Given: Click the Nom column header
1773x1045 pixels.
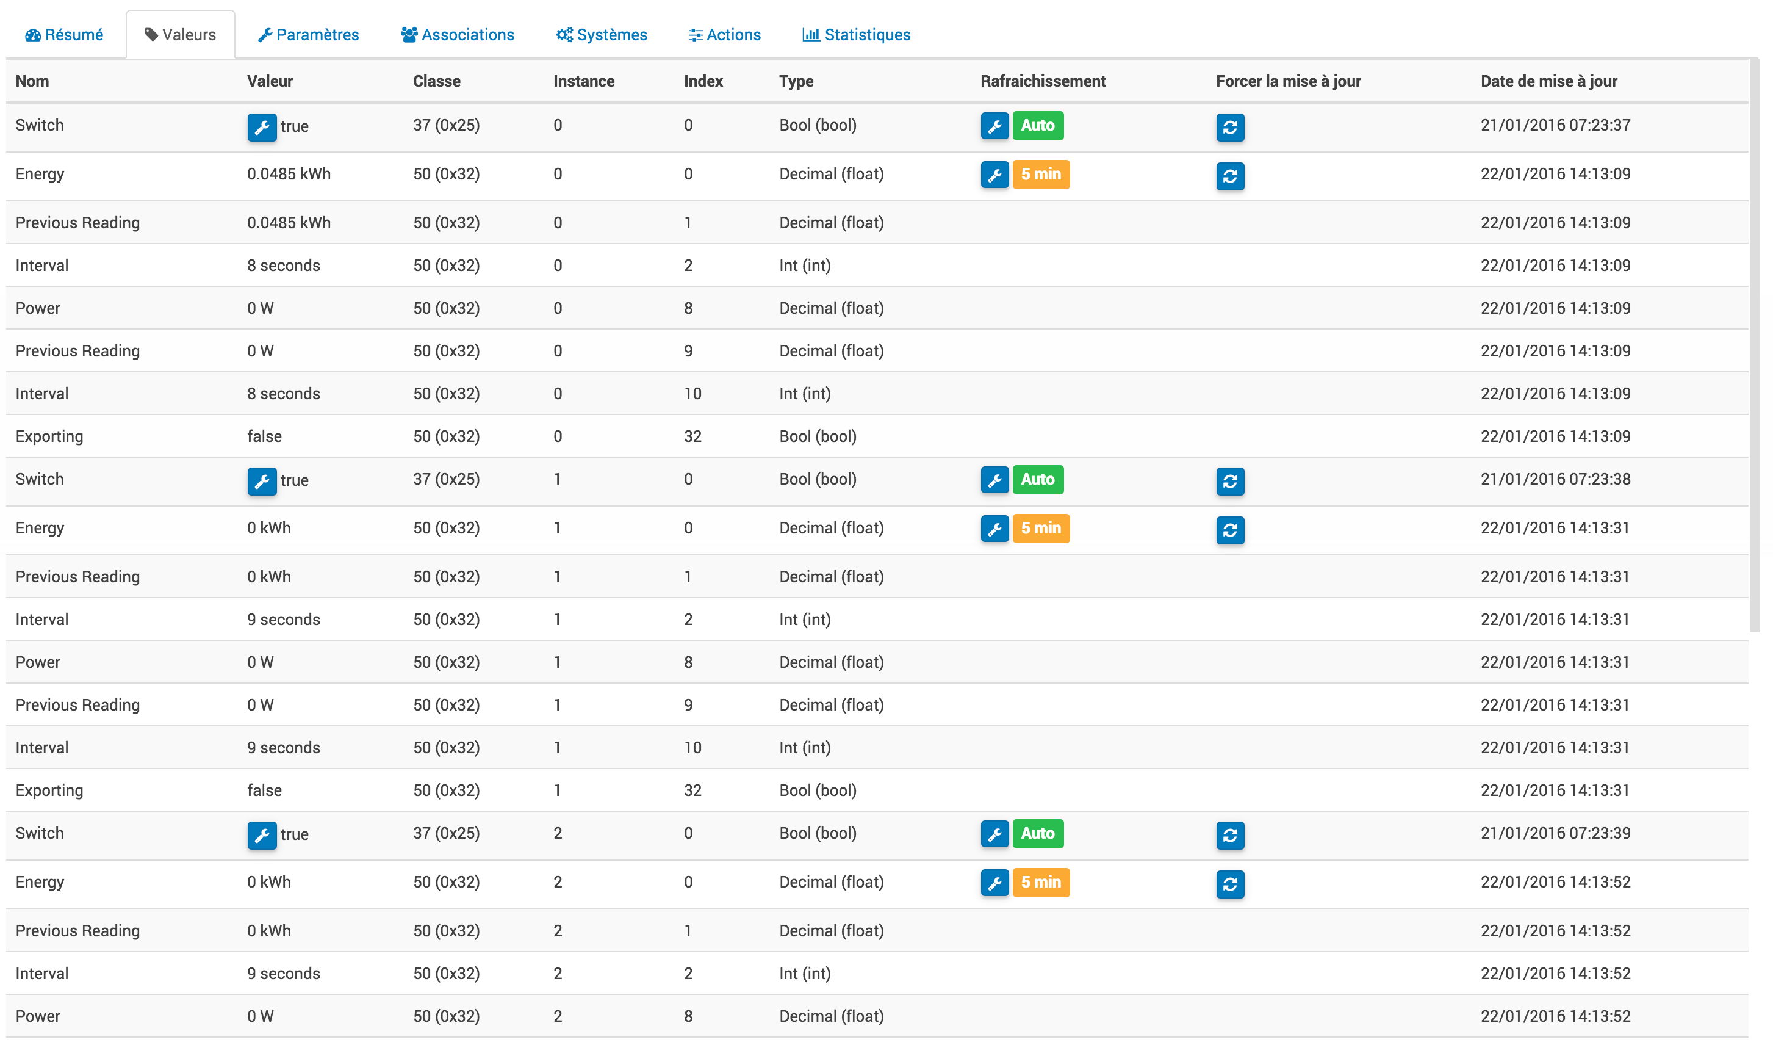Looking at the screenshot, I should (32, 81).
